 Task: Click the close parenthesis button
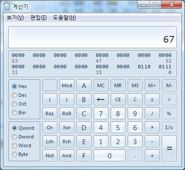click(67, 99)
